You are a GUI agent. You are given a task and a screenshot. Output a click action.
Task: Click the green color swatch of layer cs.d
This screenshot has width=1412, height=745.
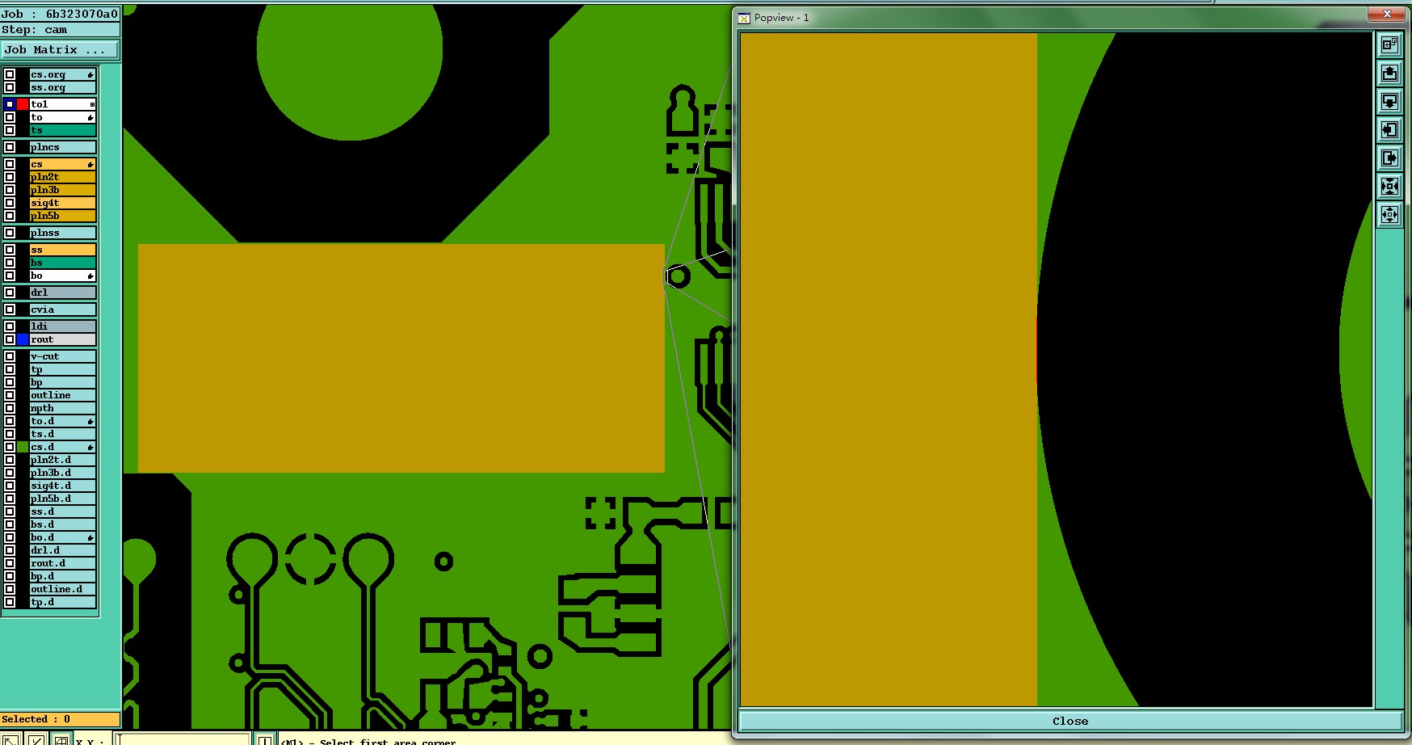(x=23, y=447)
